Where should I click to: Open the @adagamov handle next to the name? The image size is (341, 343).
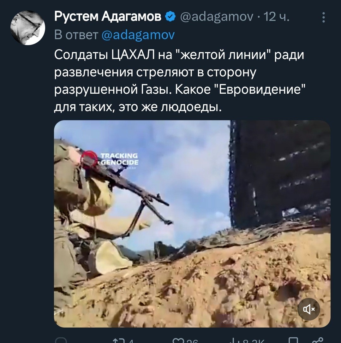217,17
